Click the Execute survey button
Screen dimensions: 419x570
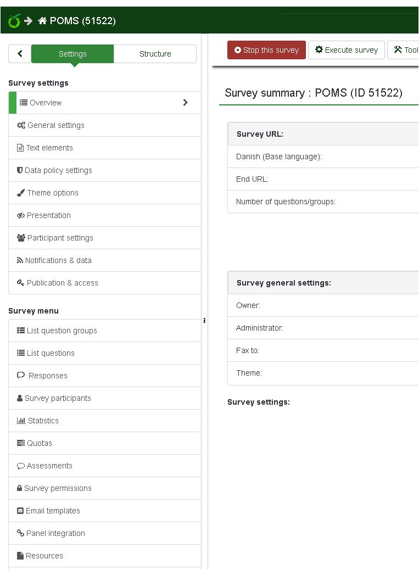pyautogui.click(x=346, y=50)
